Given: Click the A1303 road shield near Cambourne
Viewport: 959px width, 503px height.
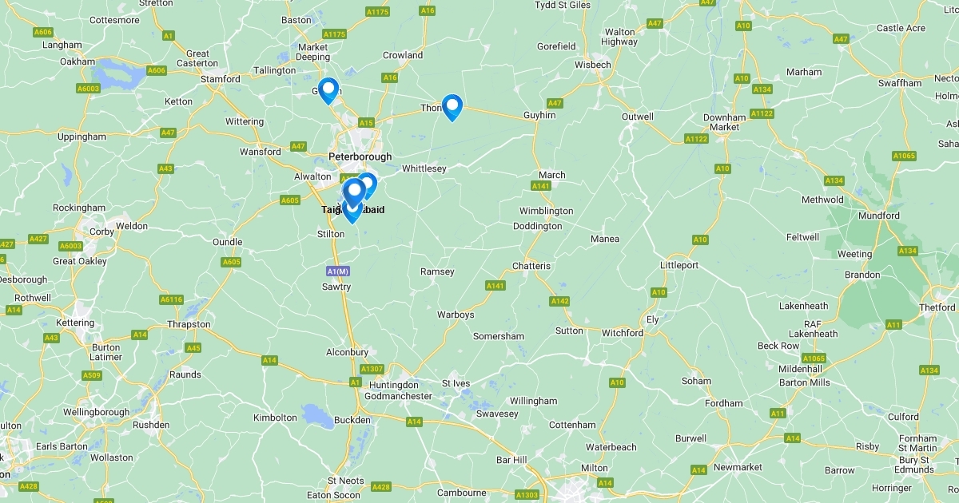Looking at the screenshot, I should 527,495.
